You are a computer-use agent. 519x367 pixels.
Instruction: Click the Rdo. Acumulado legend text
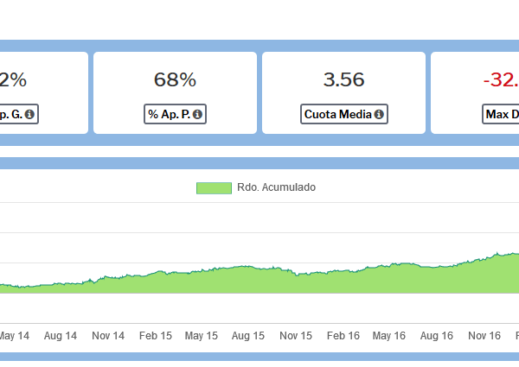(x=277, y=187)
